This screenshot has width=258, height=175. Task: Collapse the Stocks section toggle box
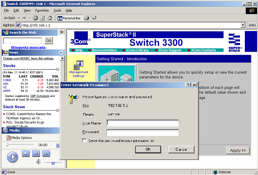click(x=58, y=69)
